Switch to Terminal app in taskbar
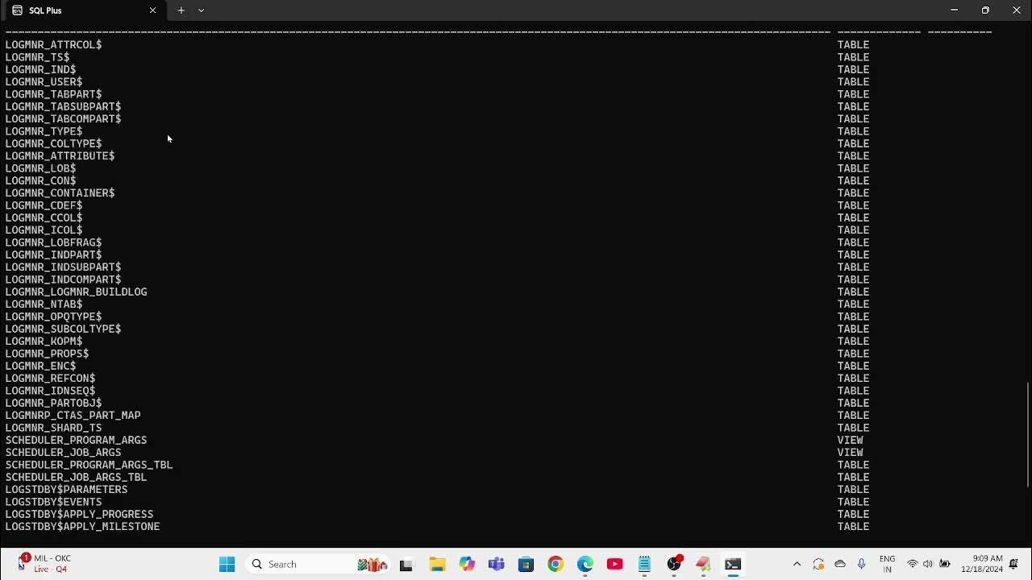 (x=733, y=564)
